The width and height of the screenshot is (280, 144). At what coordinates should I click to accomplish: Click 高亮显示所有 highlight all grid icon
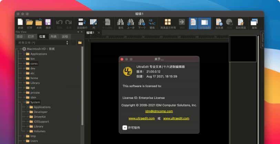pyautogui.click(x=168, y=22)
